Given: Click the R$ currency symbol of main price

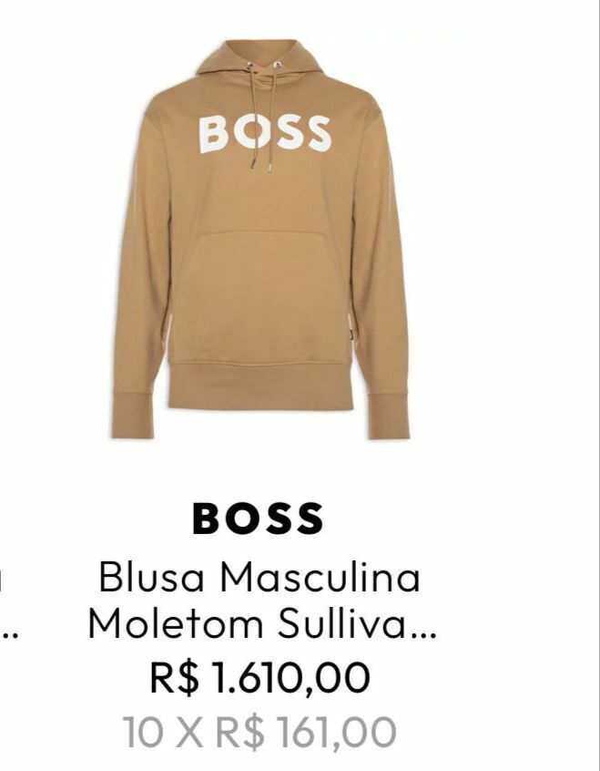Looking at the screenshot, I should (175, 677).
